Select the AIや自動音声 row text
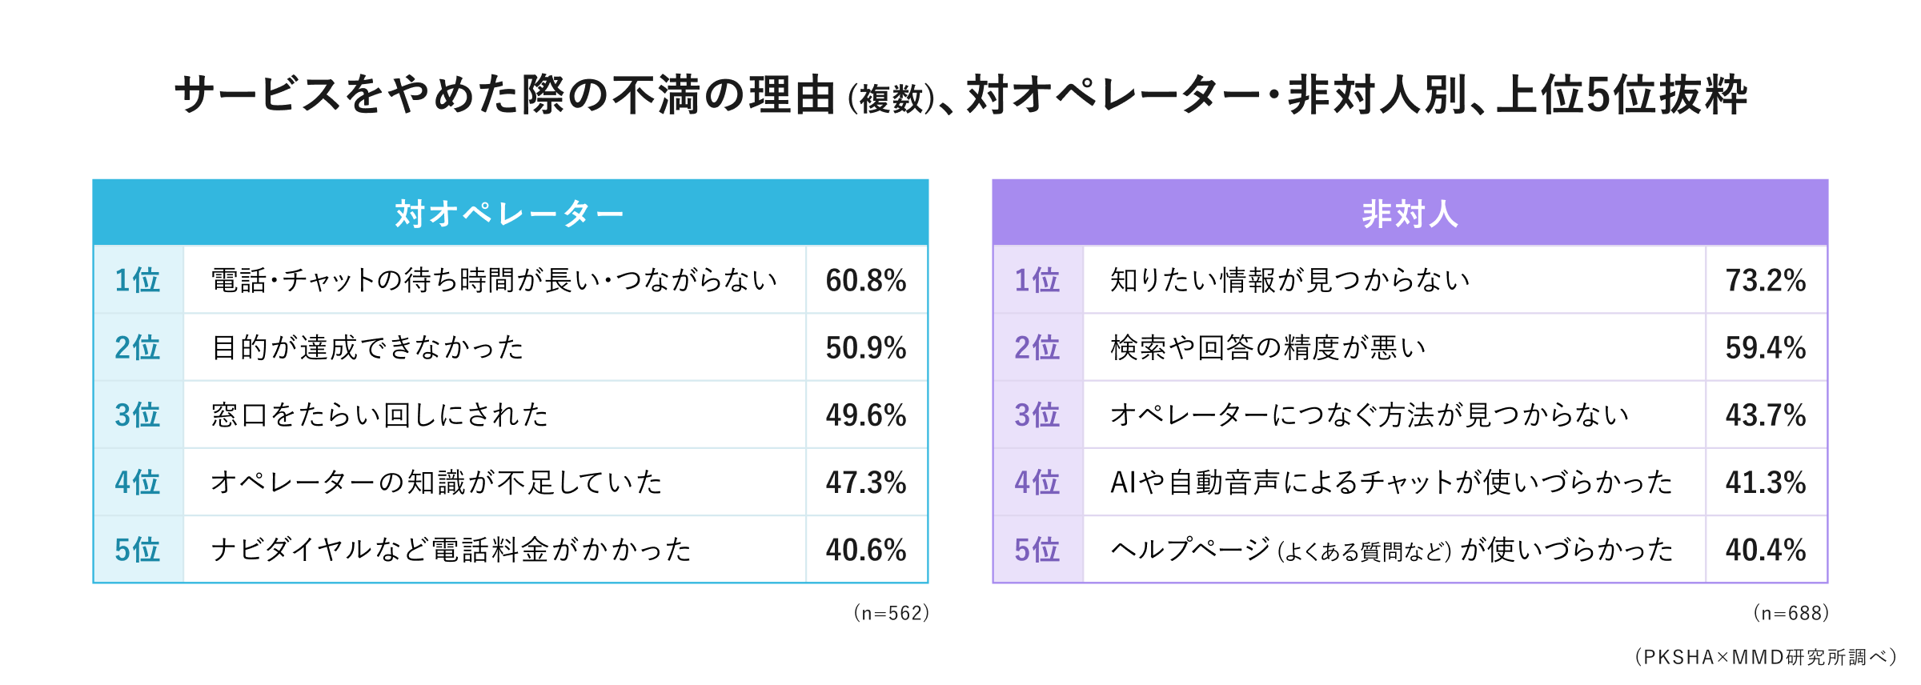This screenshot has width=1921, height=685. (1391, 482)
